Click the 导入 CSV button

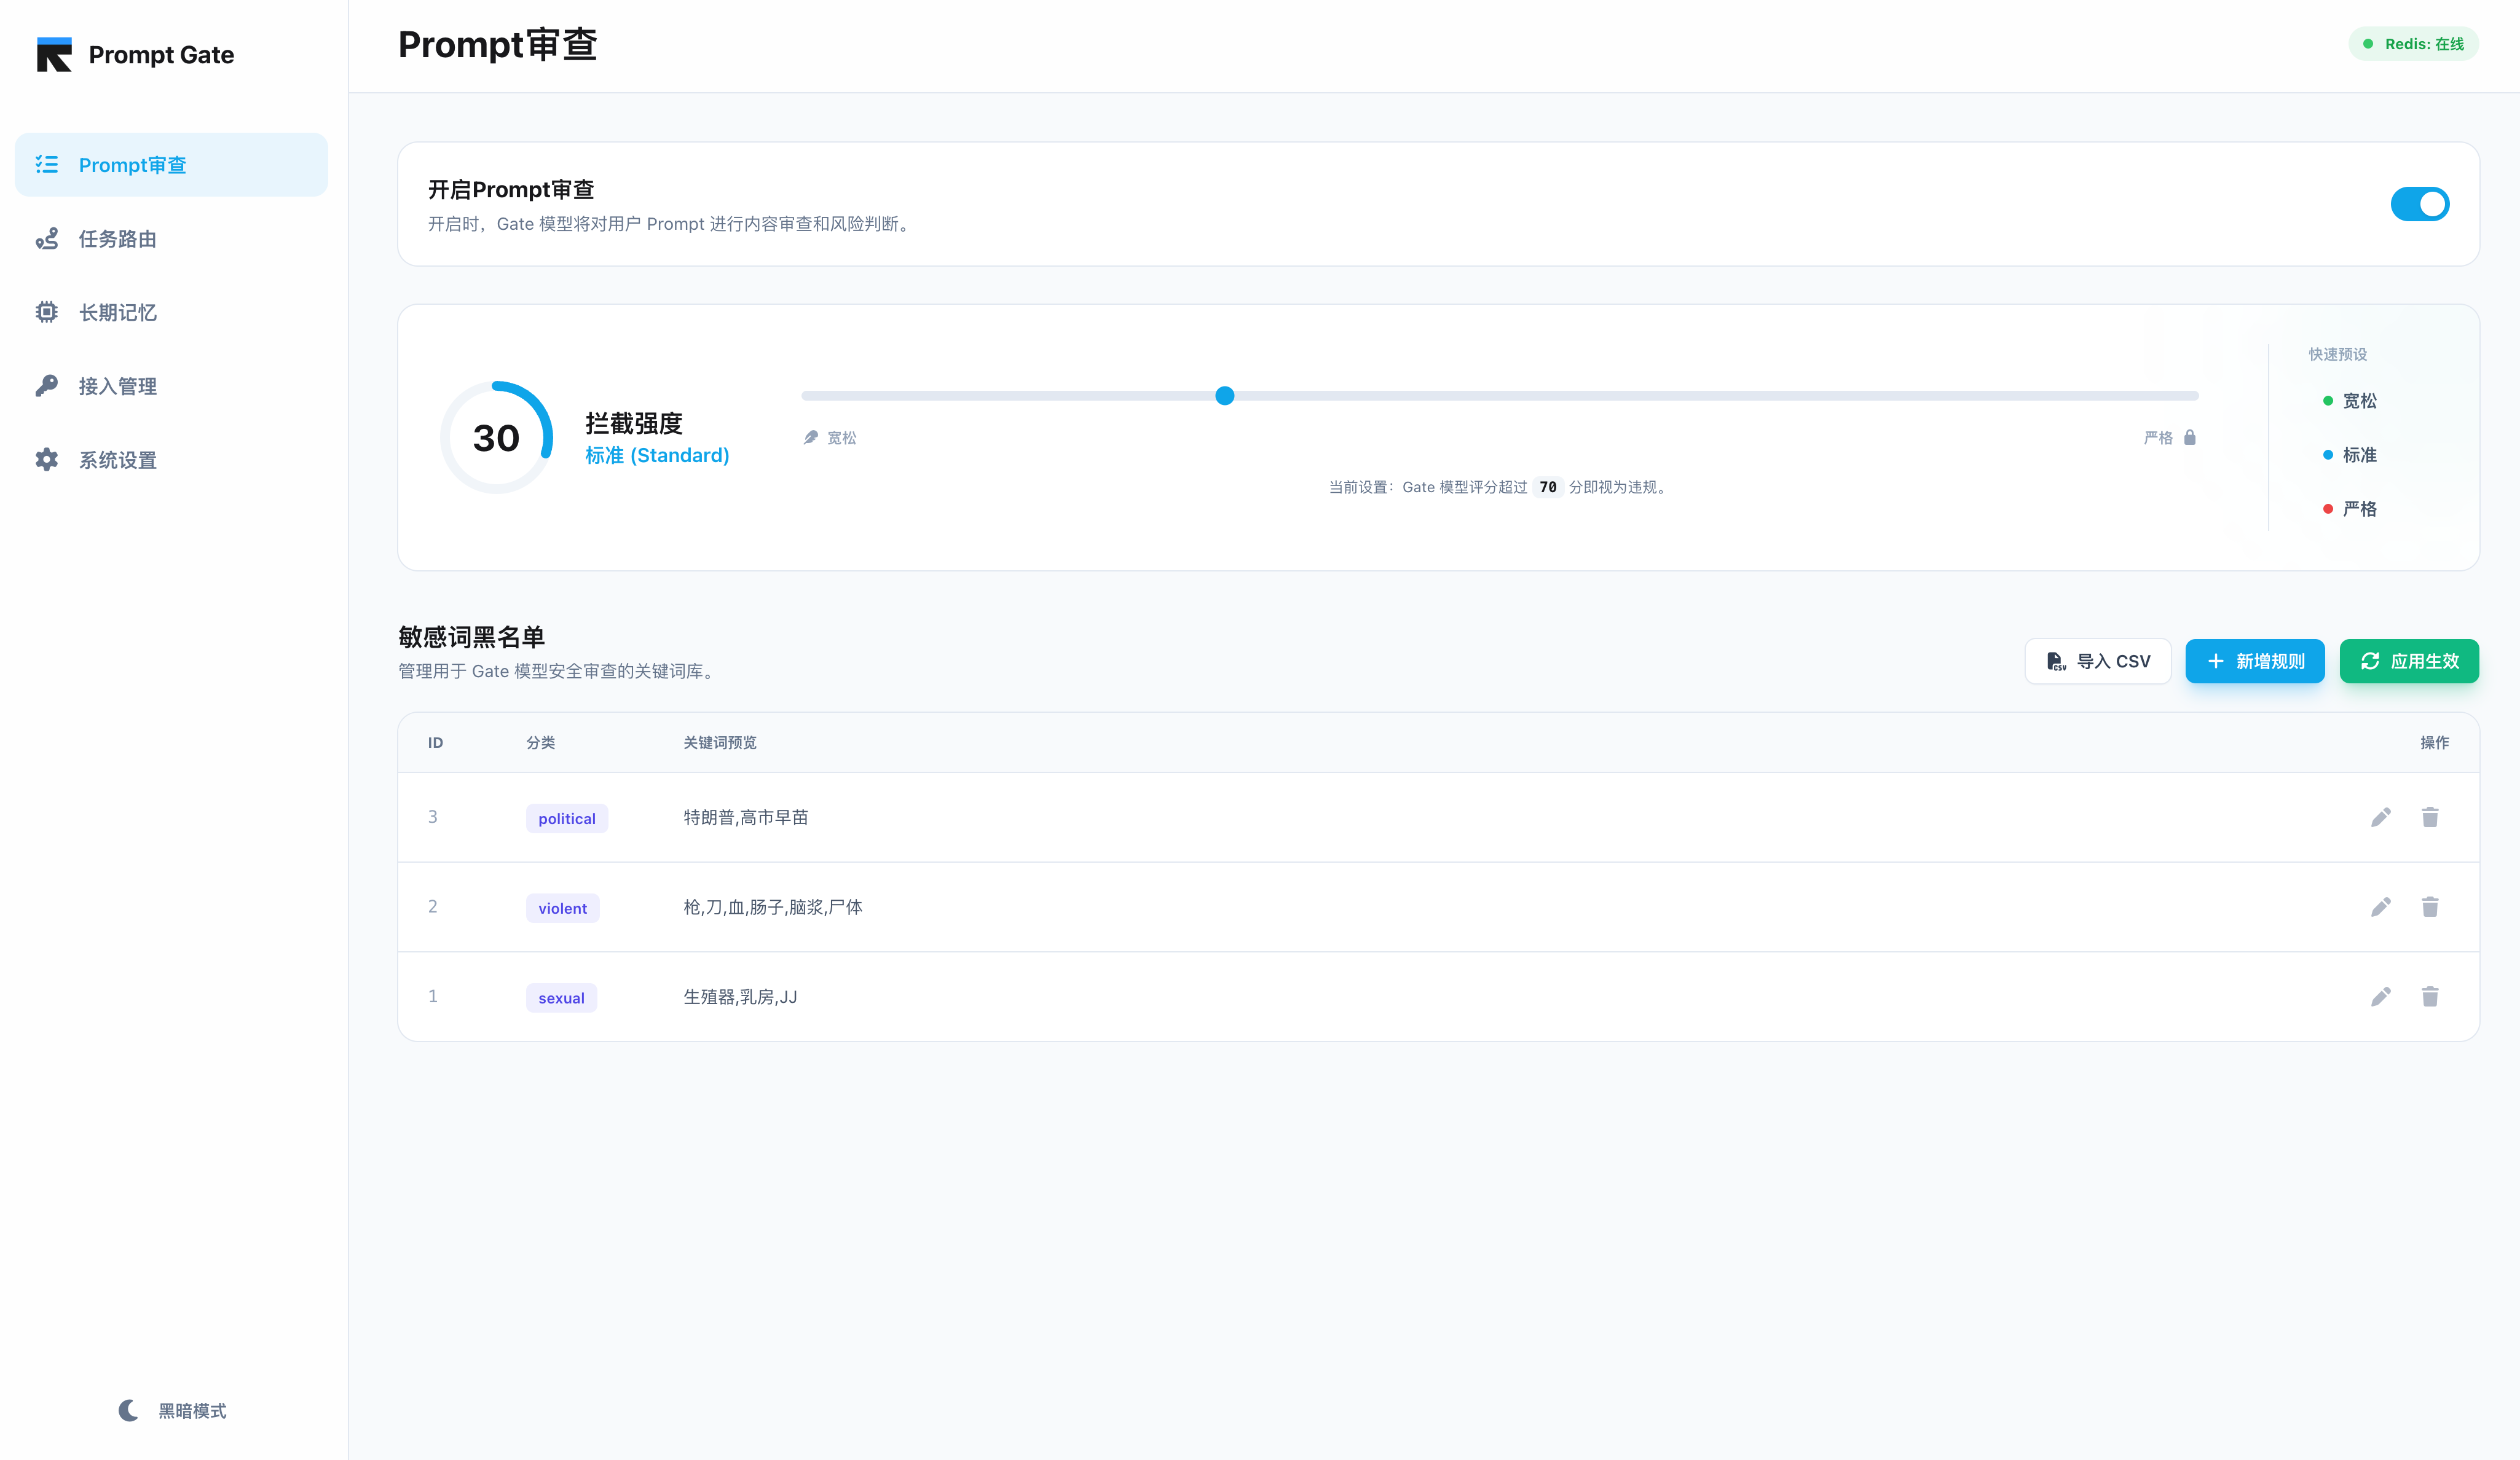(2097, 661)
